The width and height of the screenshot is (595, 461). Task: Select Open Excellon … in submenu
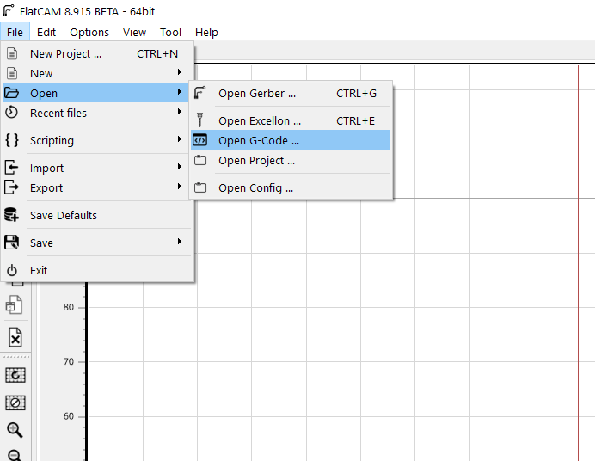coord(291,120)
